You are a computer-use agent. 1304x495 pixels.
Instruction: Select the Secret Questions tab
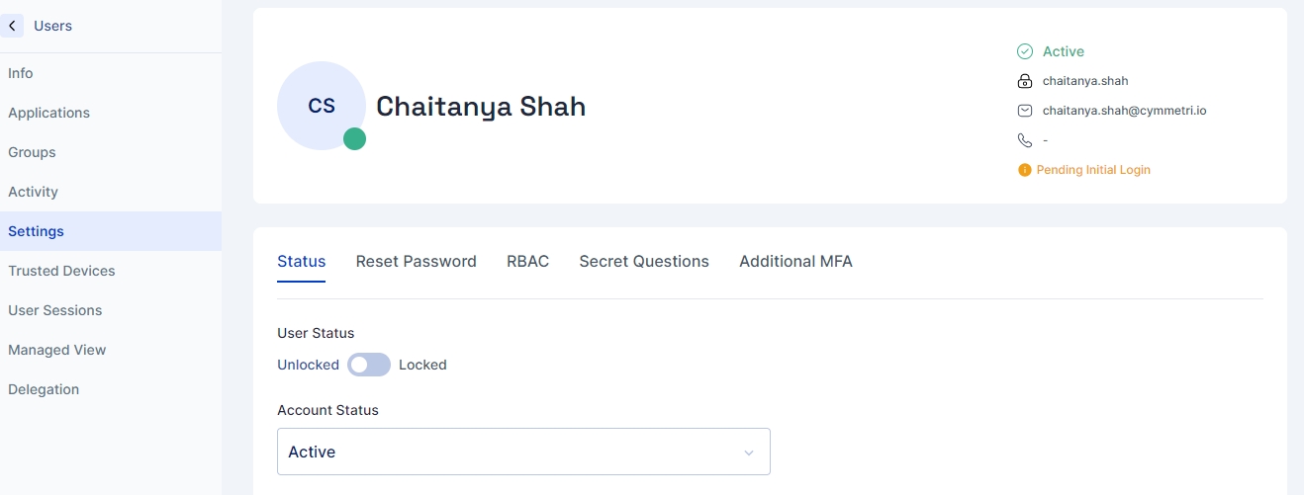pos(643,262)
